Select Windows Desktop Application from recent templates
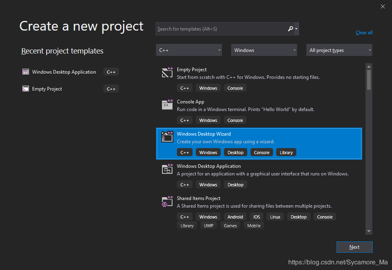The image size is (392, 270). tap(64, 72)
